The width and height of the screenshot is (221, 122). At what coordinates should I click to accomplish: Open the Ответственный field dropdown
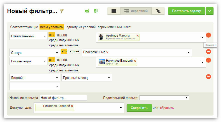point(28,36)
